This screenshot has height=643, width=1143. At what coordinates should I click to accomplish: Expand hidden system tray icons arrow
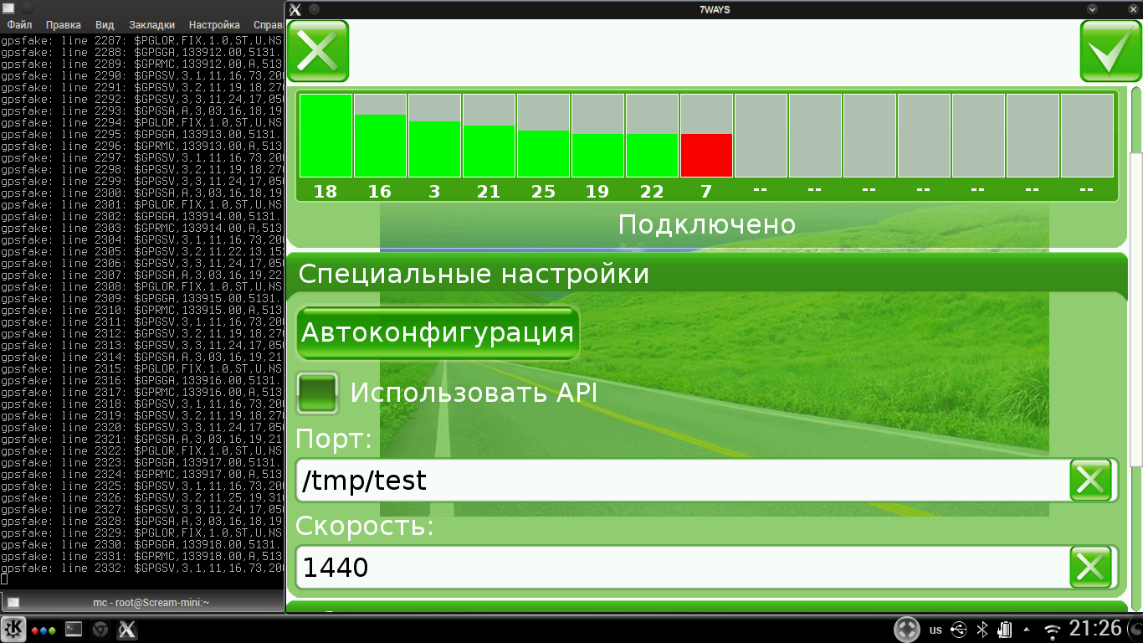[x=1027, y=630]
